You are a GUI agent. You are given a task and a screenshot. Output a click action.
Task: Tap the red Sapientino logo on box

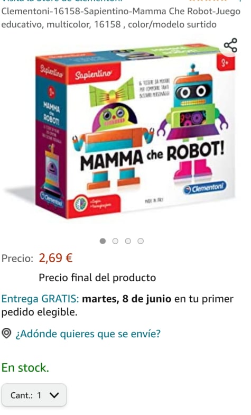94,74
